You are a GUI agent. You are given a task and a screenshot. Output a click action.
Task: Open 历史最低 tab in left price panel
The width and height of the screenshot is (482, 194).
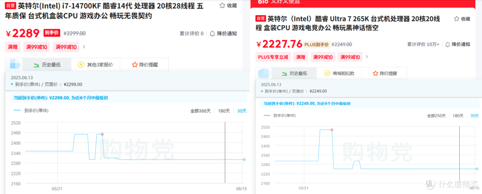[47, 65]
